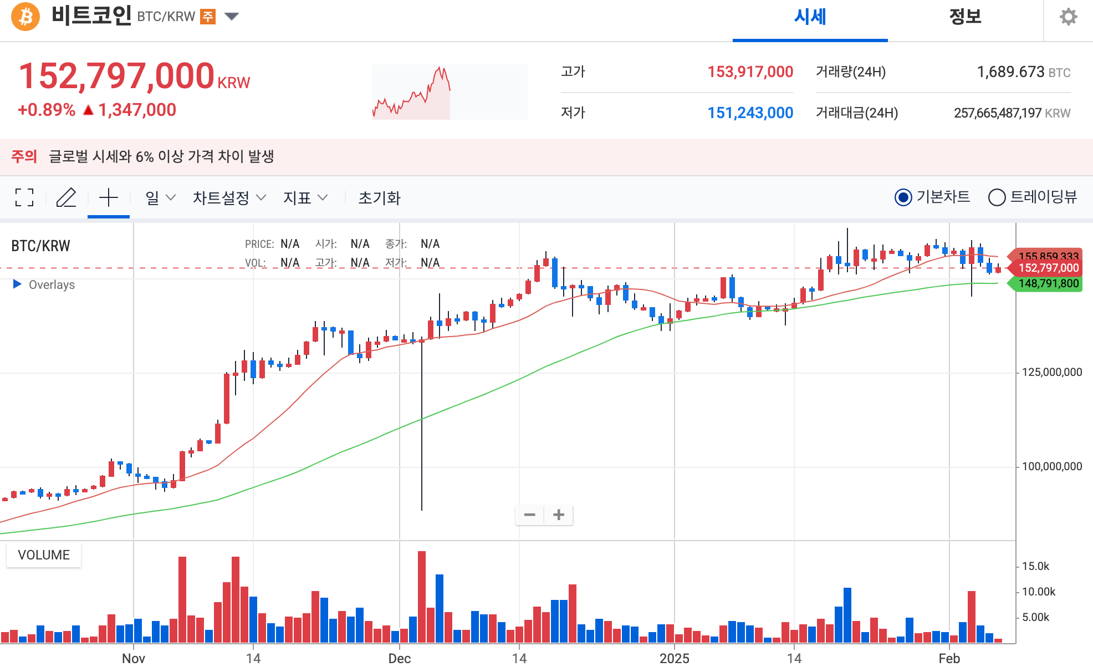The width and height of the screenshot is (1093, 672).
Task: Click the 152,797,000 current price tag on axis
Action: coord(1044,268)
